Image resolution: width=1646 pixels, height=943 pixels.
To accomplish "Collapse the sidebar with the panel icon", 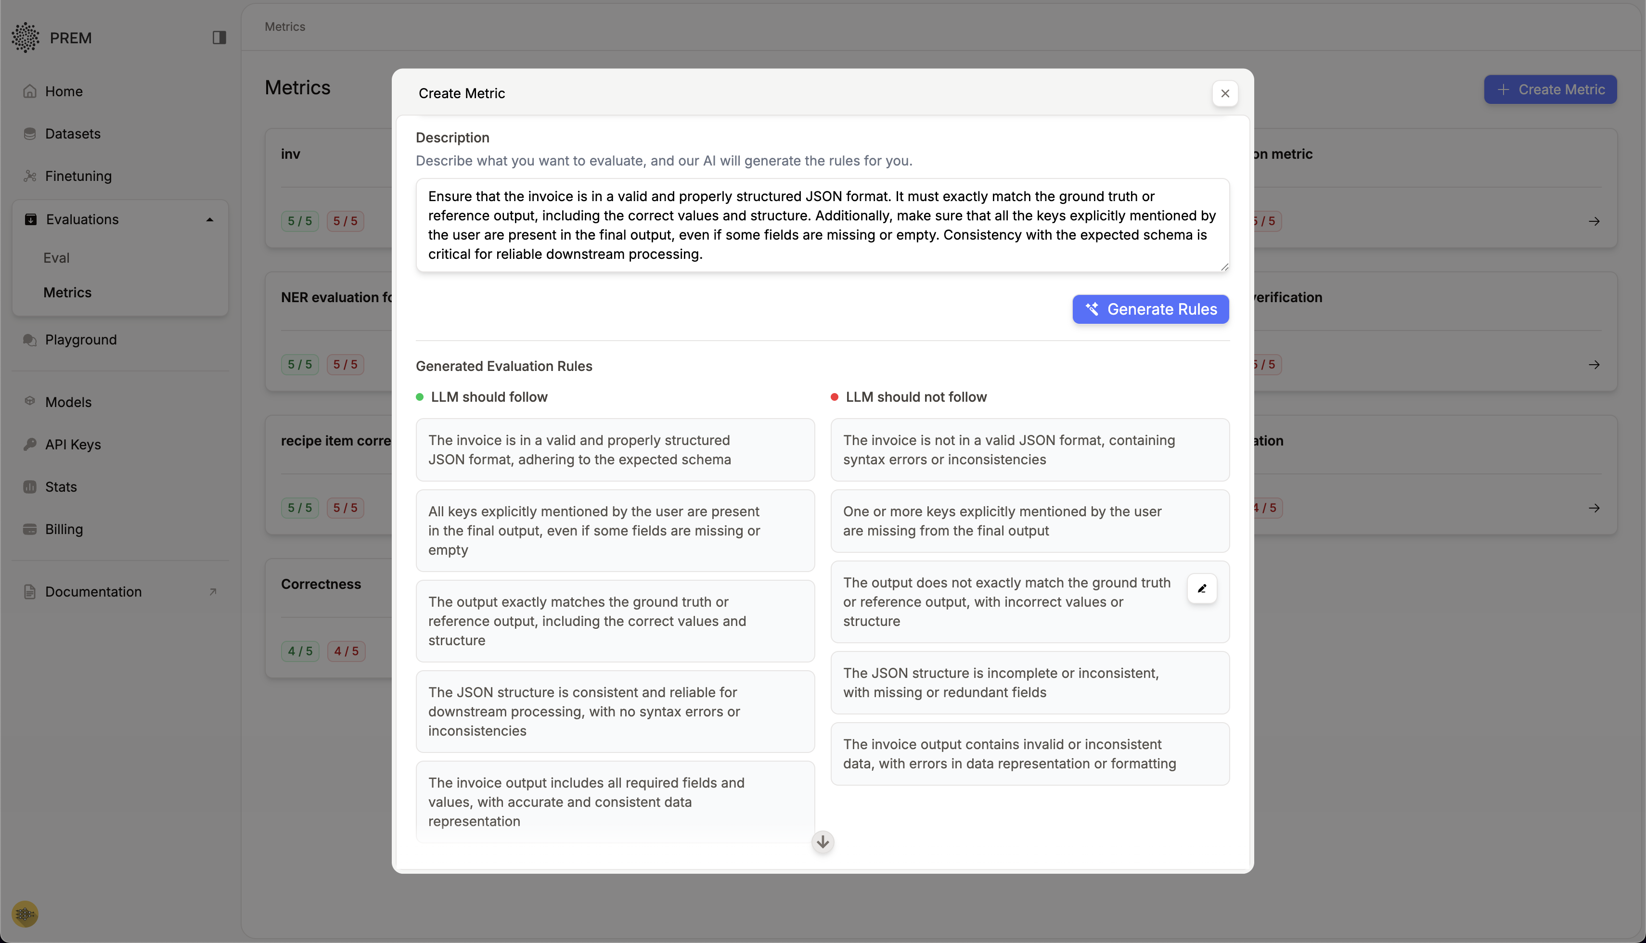I will coord(219,38).
